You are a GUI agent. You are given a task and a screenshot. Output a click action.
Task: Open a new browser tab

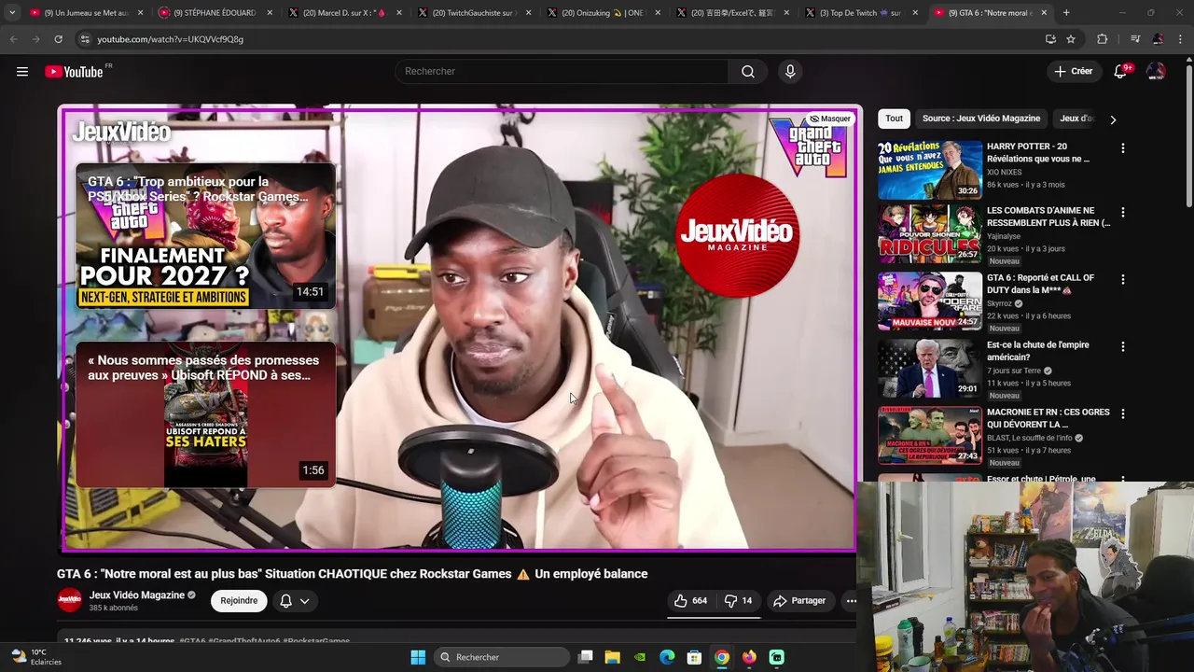click(x=1066, y=13)
